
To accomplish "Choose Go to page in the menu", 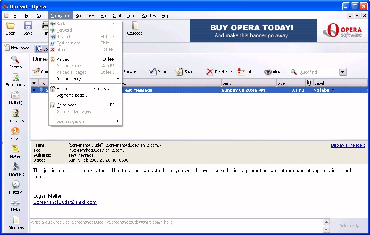I will coord(69,105).
